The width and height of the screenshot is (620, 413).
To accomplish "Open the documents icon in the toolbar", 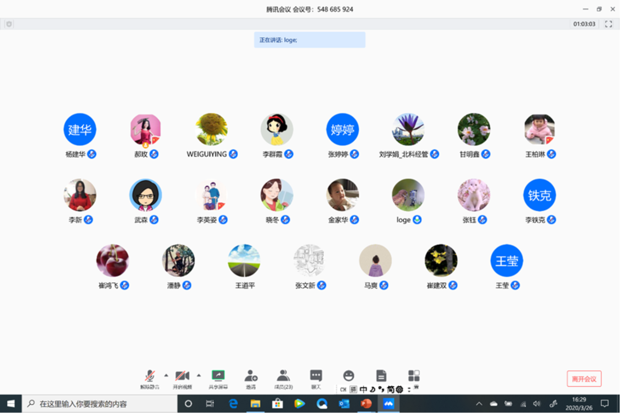I will tap(381, 376).
